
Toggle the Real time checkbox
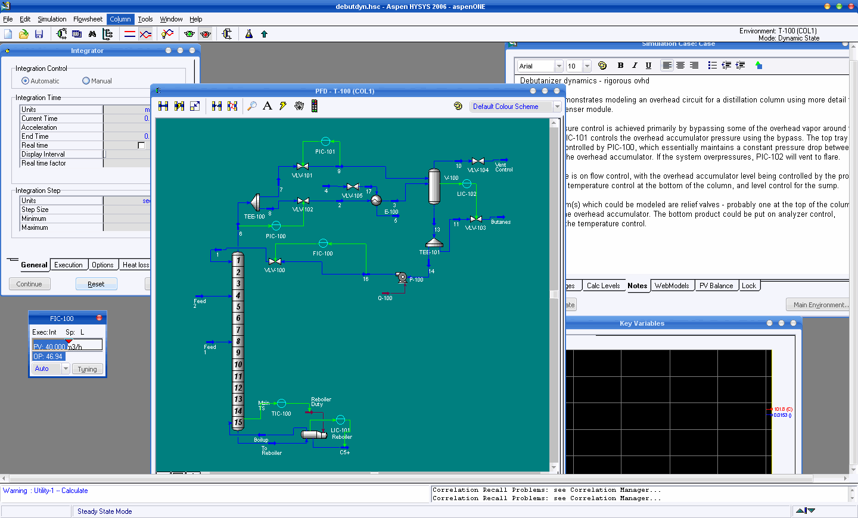point(141,145)
